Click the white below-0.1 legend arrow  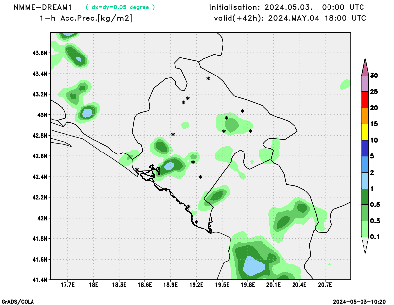365,245
